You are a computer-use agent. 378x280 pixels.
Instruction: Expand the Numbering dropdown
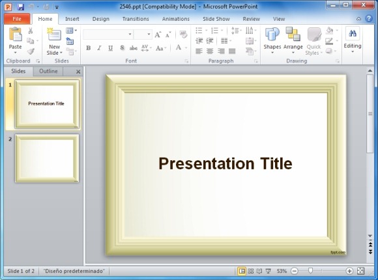pos(222,31)
